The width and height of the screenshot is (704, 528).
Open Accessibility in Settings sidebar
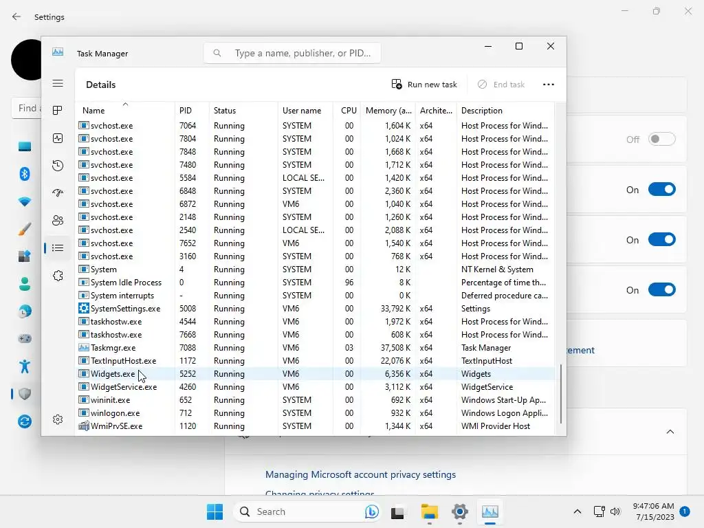(25, 366)
